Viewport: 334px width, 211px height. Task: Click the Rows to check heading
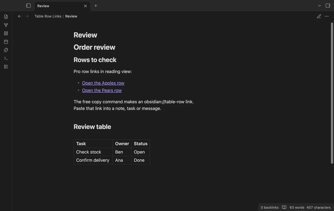pos(95,60)
